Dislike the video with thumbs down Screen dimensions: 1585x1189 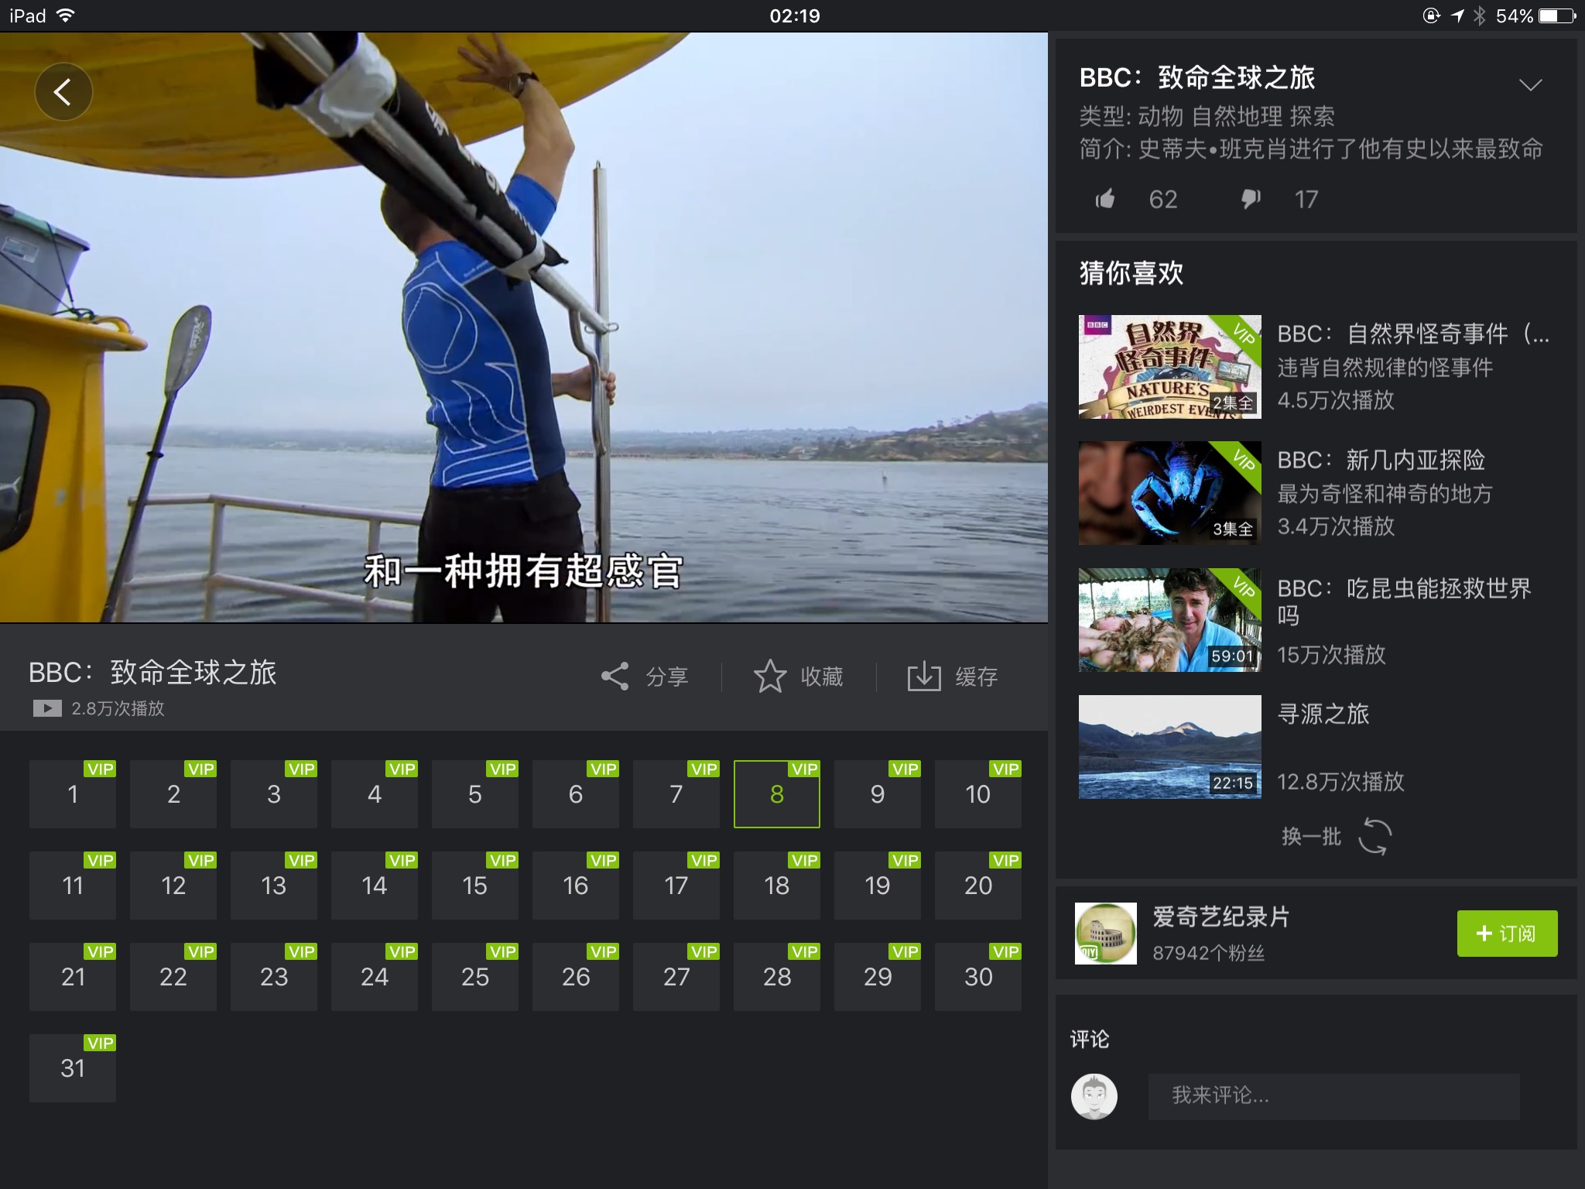tap(1251, 200)
